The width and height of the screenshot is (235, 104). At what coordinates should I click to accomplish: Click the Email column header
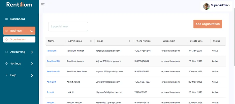100,41
